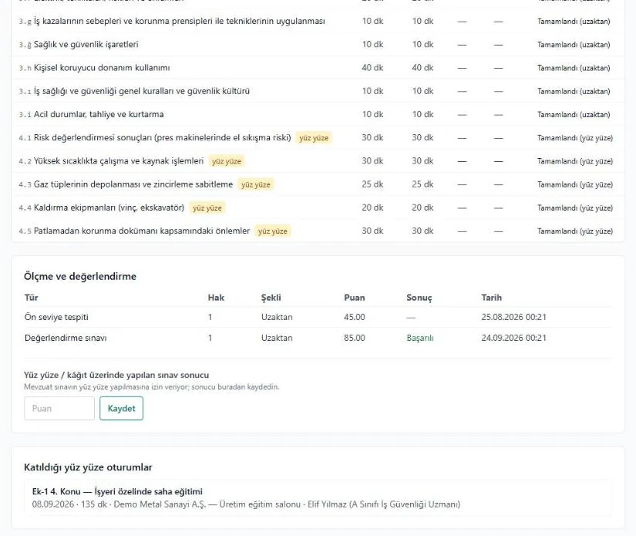Click 'Patlamadan korunma dokümanı' topic text

tap(142, 231)
